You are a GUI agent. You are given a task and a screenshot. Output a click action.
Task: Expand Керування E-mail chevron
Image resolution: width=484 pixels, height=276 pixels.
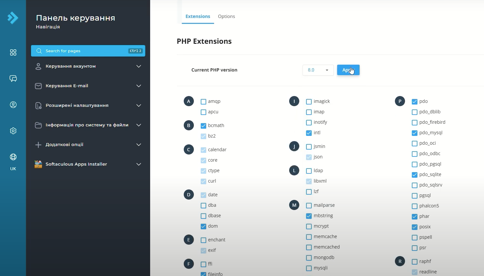click(139, 86)
